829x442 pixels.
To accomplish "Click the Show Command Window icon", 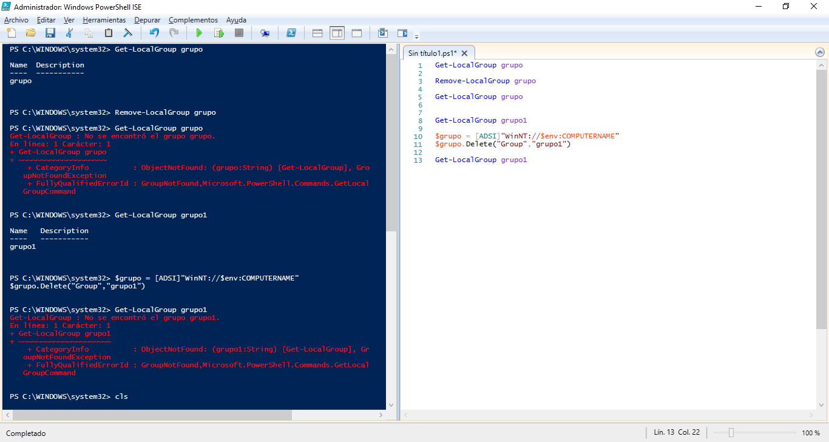I will click(383, 33).
